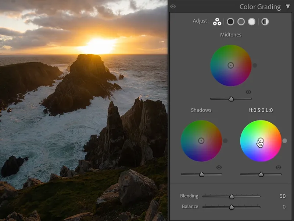
Task: Collapse the Color Grading panel triangle
Action: click(x=287, y=7)
